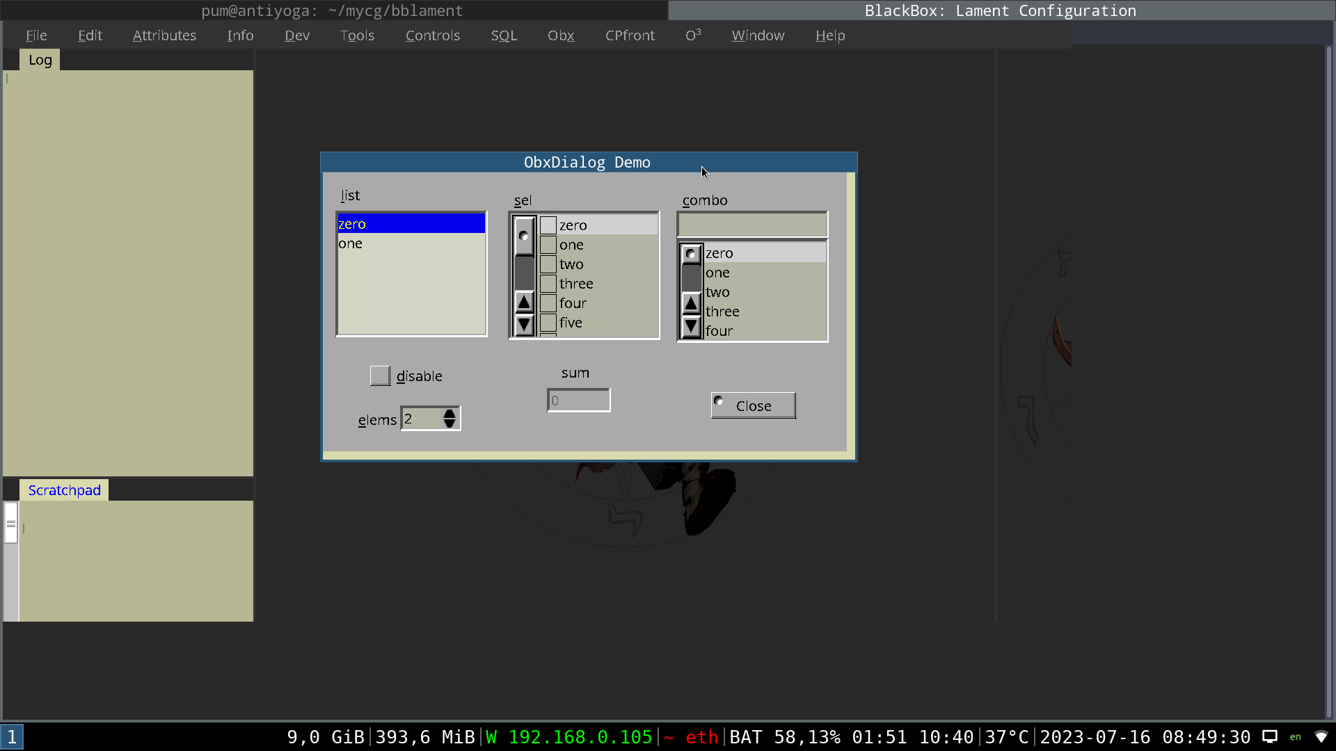This screenshot has width=1336, height=751.
Task: Select 'two' in the combo dropdown list
Action: (717, 292)
